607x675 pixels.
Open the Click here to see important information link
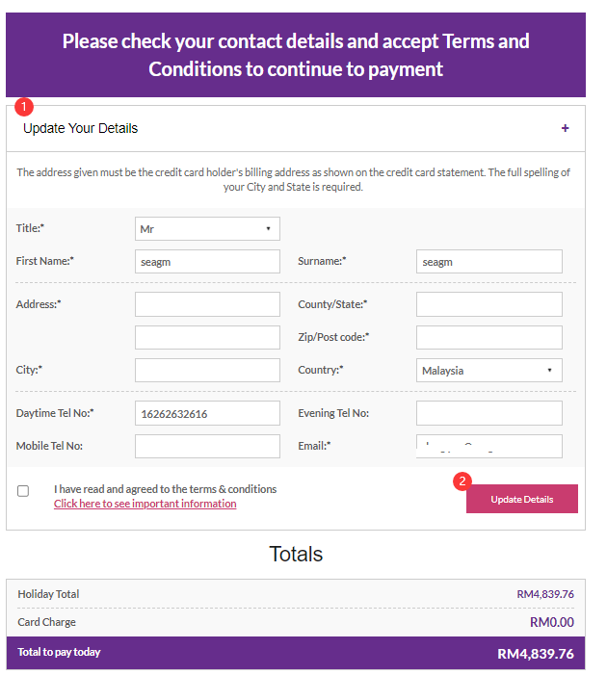145,504
